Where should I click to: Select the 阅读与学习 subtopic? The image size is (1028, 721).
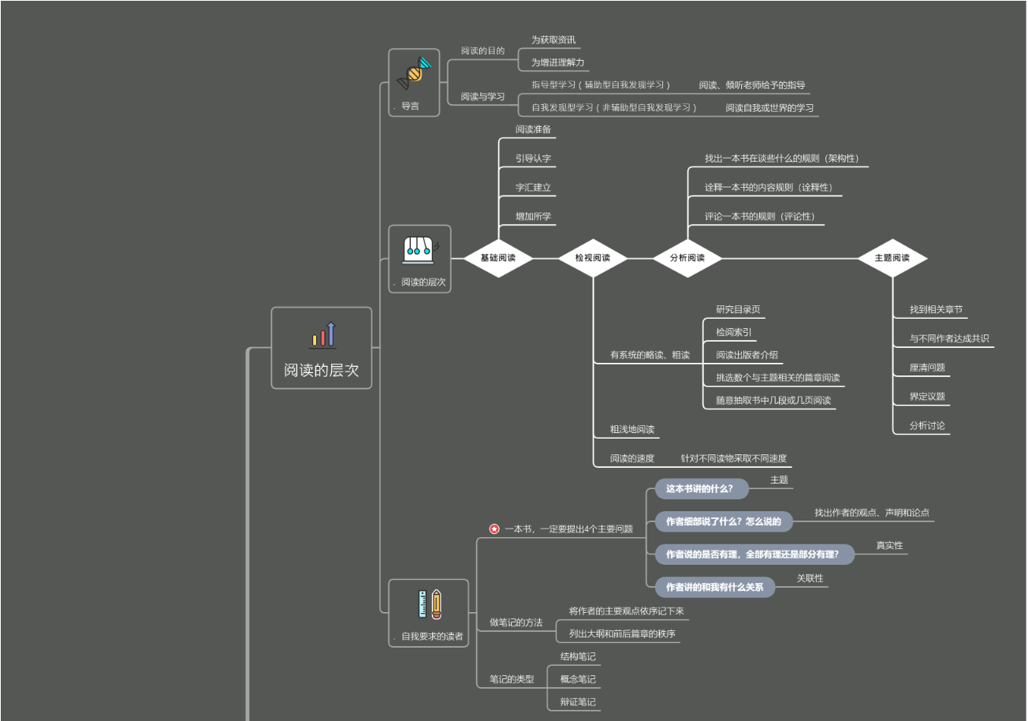click(482, 97)
